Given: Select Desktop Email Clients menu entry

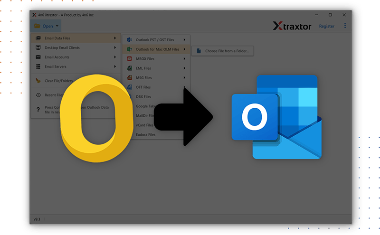Looking at the screenshot, I should pos(76,47).
